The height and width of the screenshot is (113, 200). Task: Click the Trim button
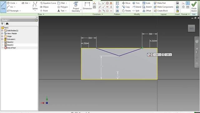coord(136,3)
